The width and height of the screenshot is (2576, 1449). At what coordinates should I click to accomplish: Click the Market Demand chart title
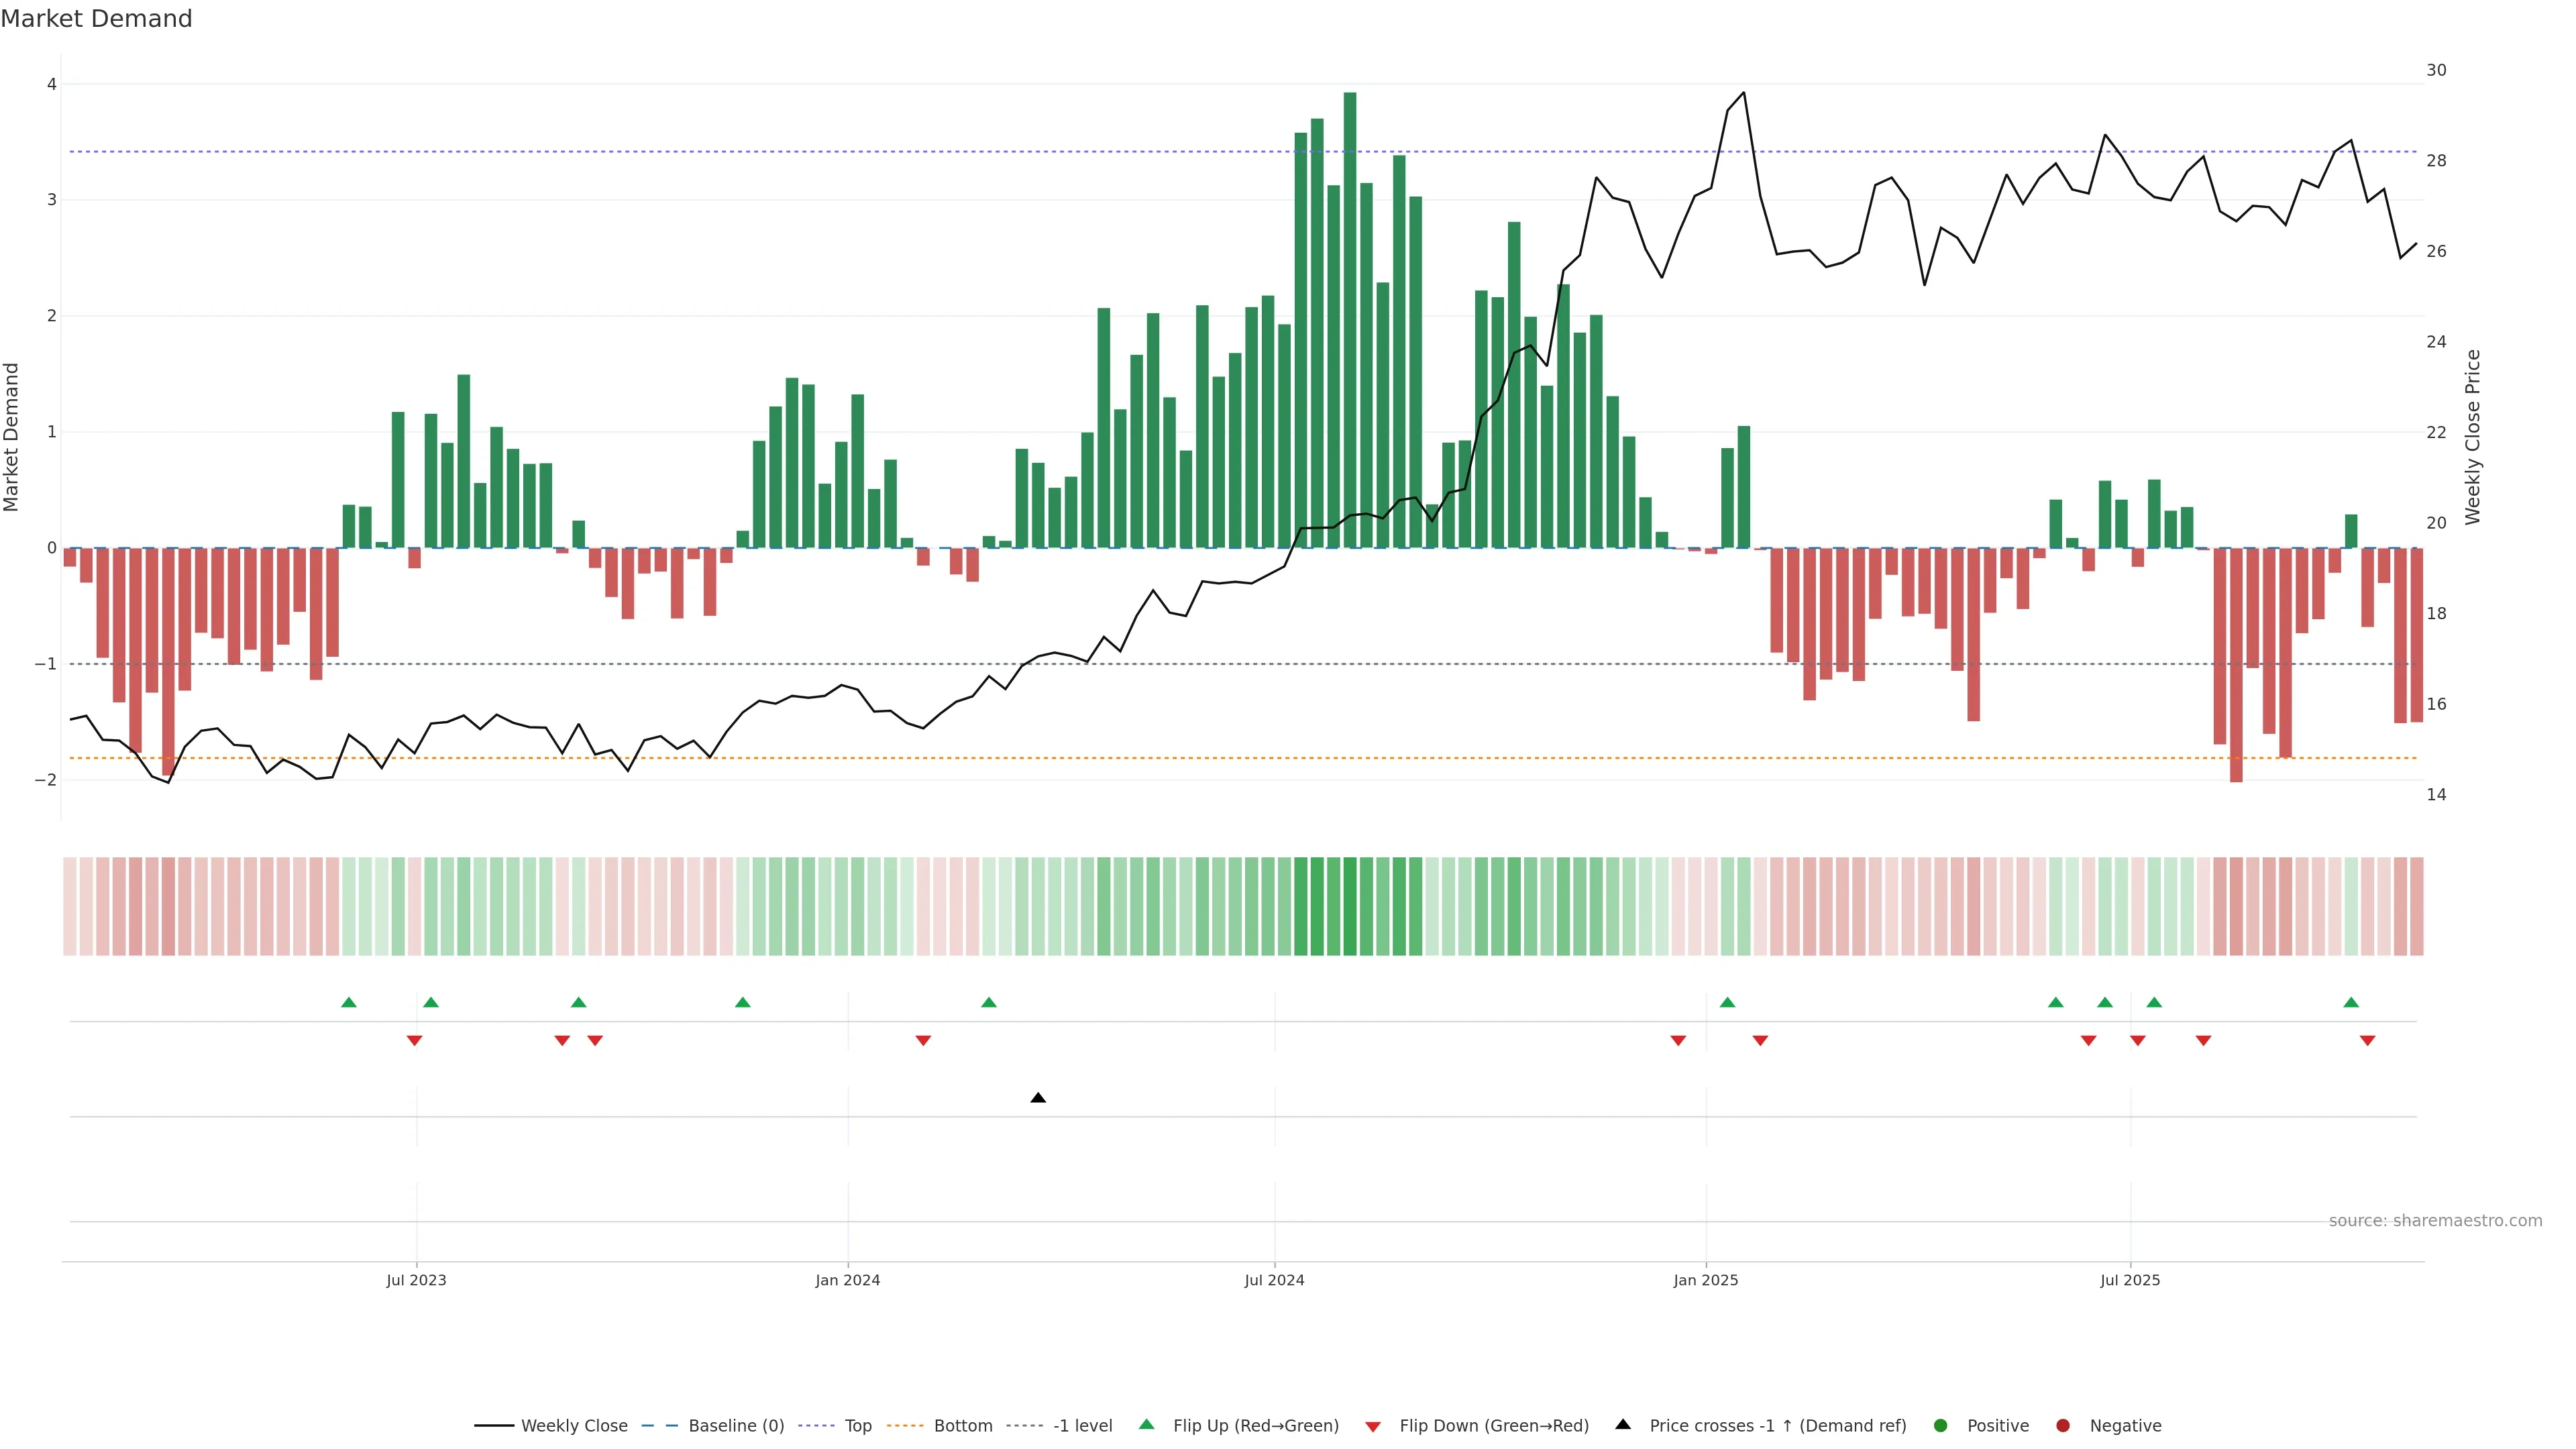[x=96, y=19]
